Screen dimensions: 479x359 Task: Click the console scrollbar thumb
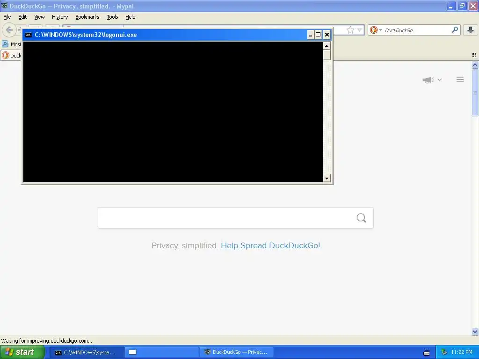click(327, 55)
